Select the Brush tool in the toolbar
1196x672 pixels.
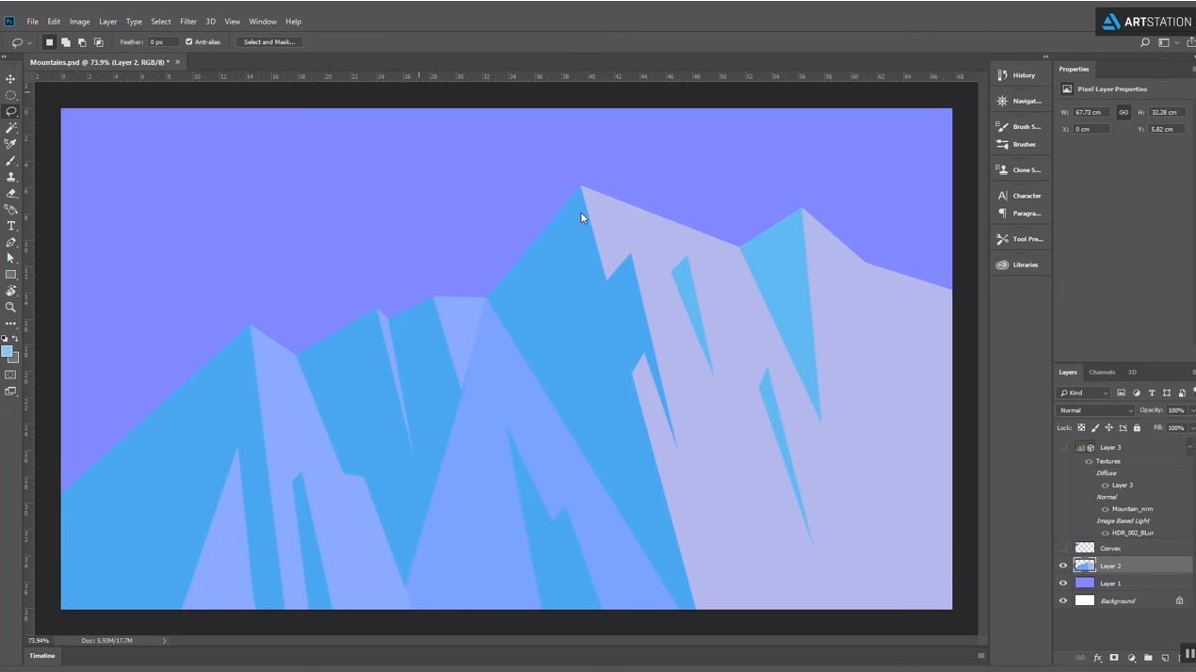[10, 160]
